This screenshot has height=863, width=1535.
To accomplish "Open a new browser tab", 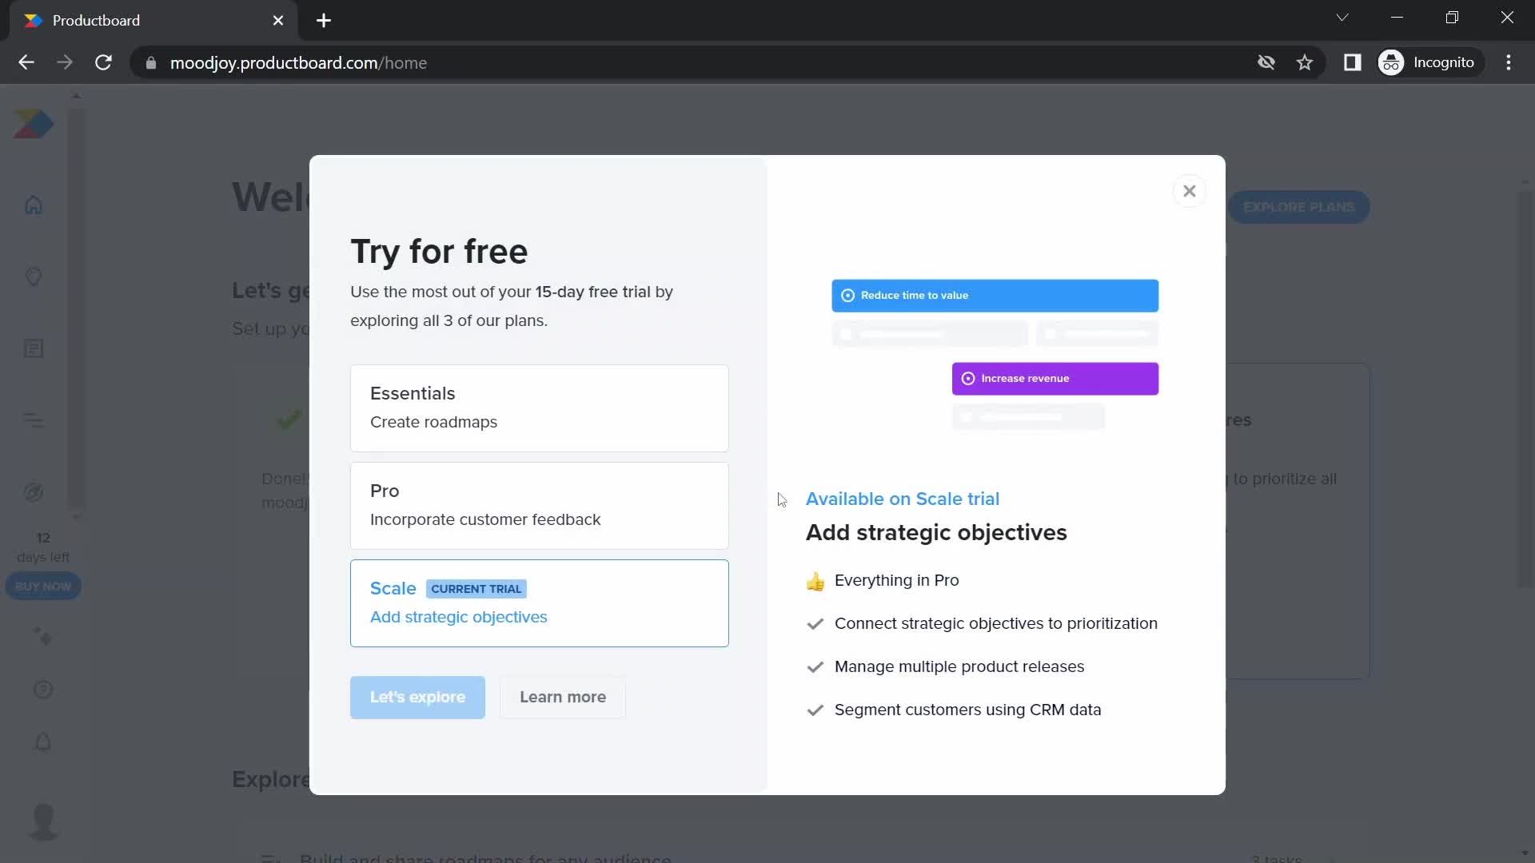I will 324,21.
